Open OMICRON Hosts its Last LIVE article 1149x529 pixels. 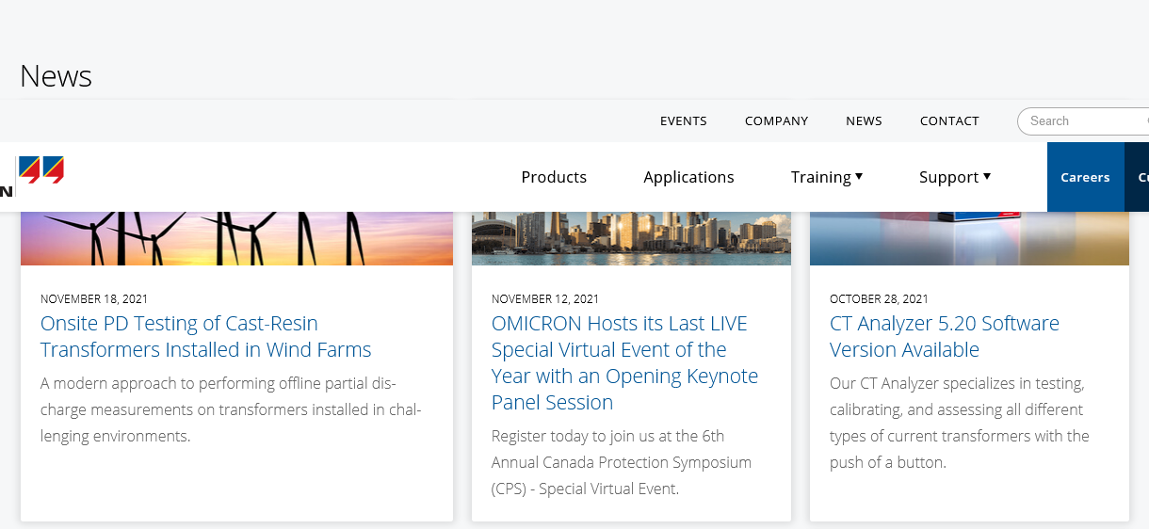click(x=624, y=362)
